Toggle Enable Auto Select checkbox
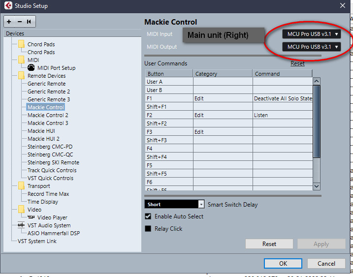Viewport: 353px width, 277px height. [148, 216]
